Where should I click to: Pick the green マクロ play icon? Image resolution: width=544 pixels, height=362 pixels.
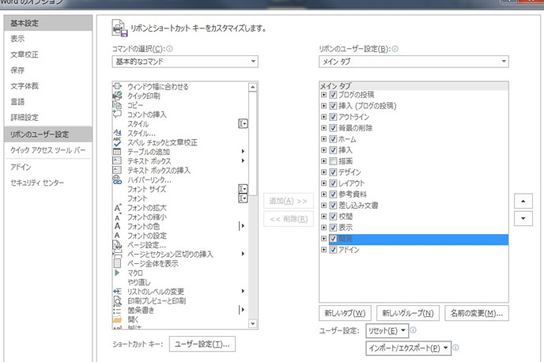point(117,273)
